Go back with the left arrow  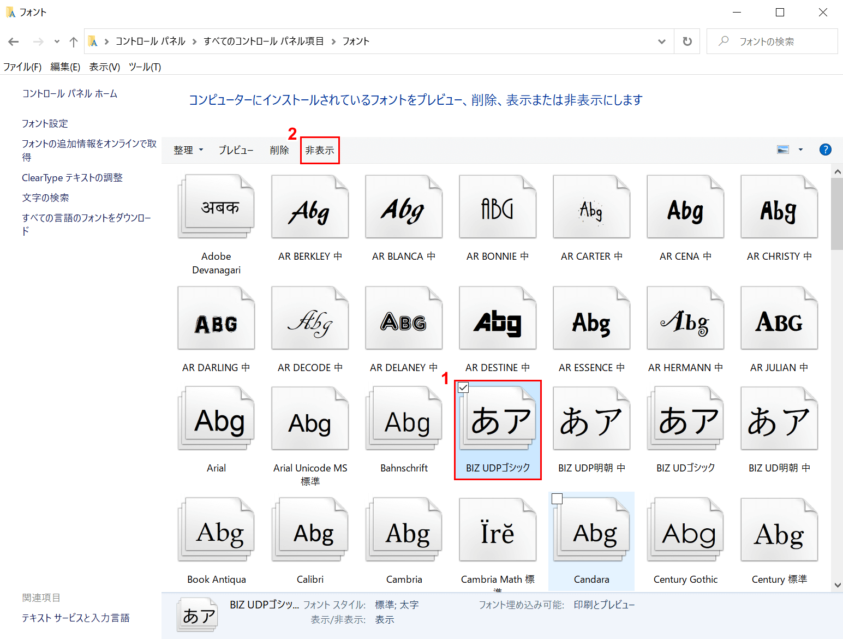click(14, 41)
